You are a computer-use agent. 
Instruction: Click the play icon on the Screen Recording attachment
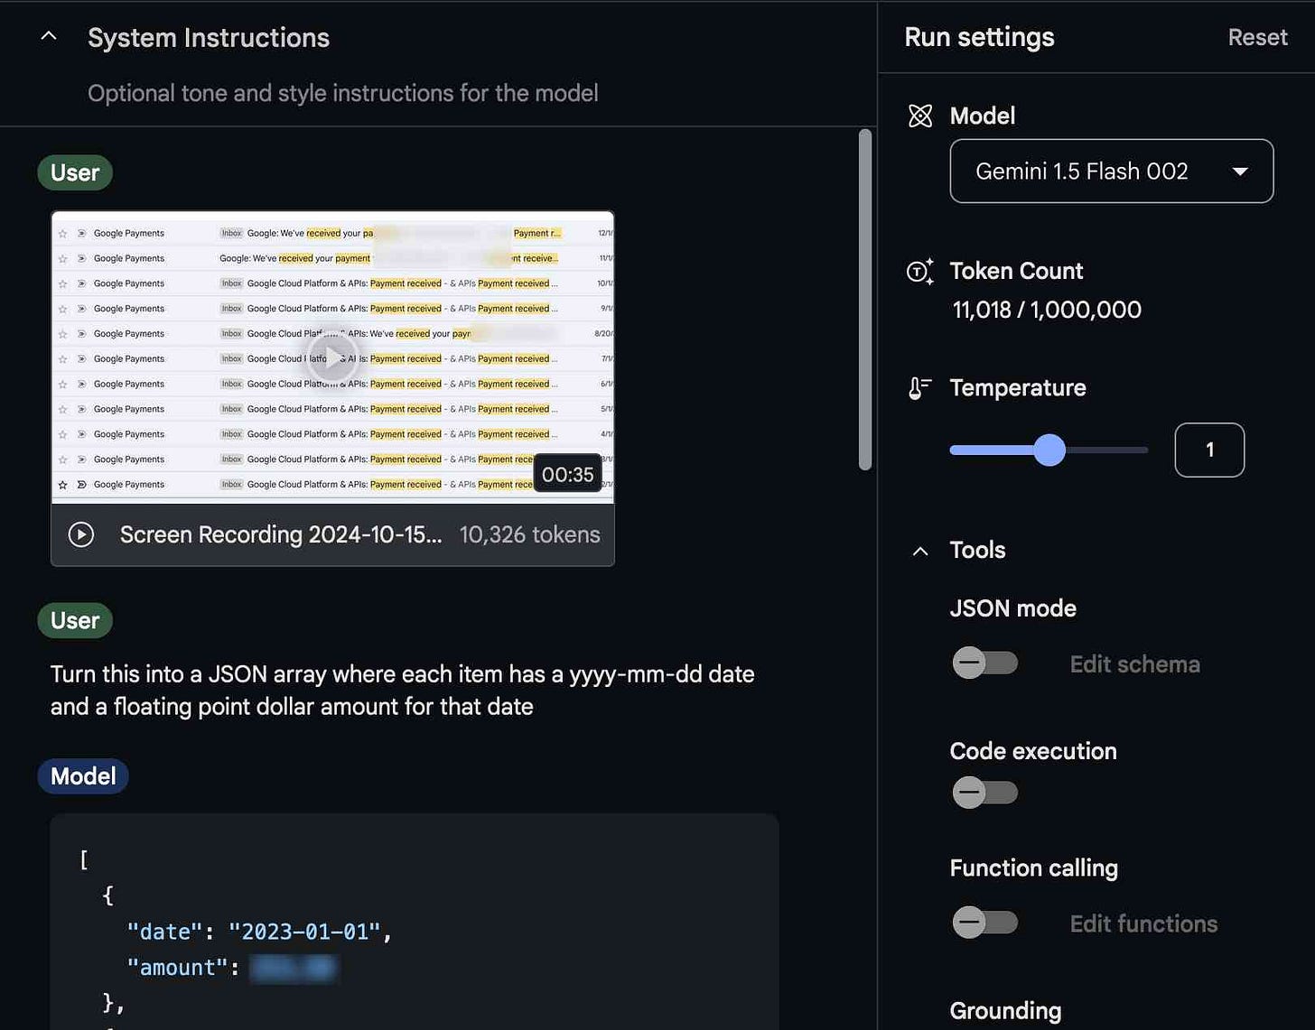[80, 534]
